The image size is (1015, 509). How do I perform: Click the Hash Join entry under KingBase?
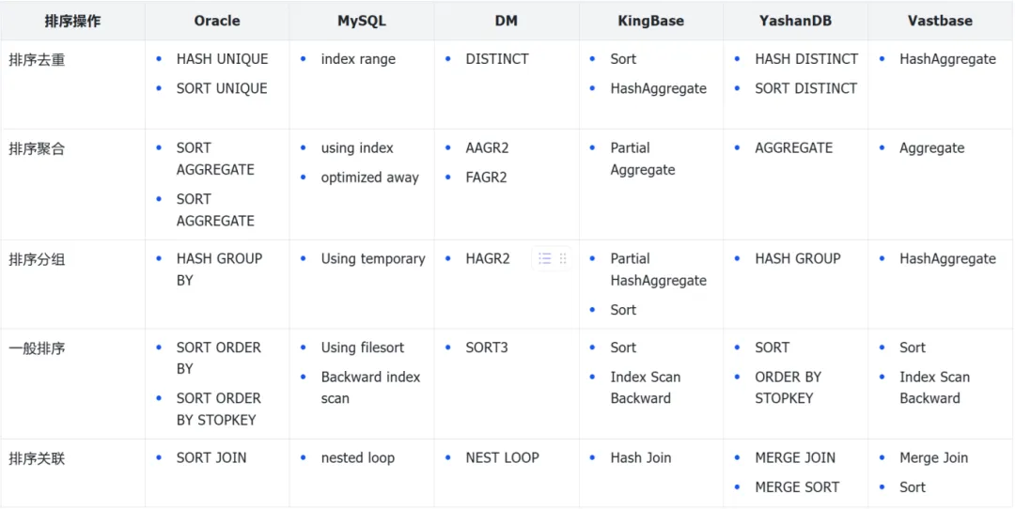click(x=640, y=458)
